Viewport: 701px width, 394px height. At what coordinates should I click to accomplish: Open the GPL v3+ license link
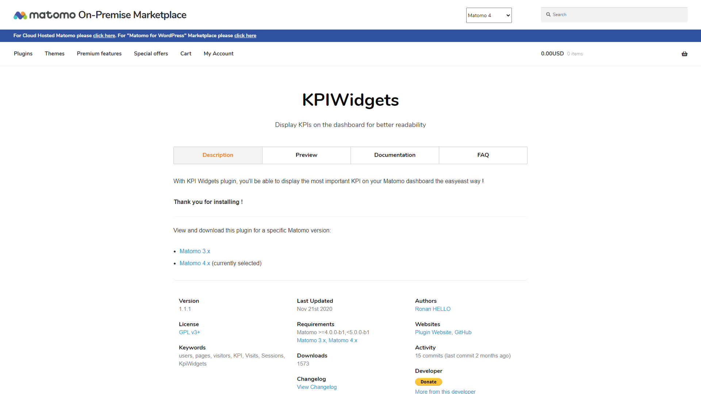point(189,332)
